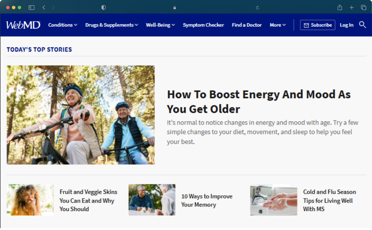Click the WebMD logo

point(23,25)
